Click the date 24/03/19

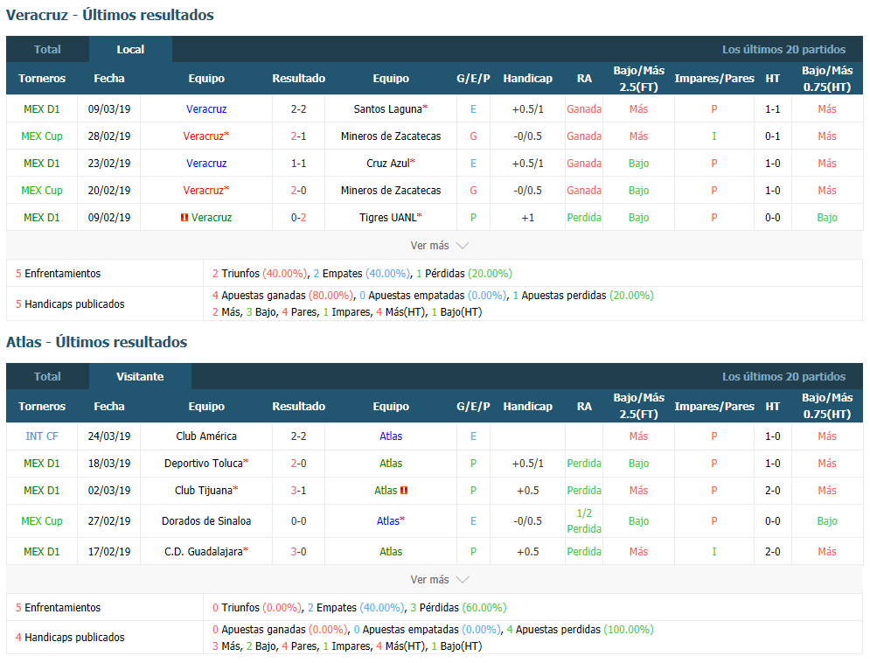(109, 436)
